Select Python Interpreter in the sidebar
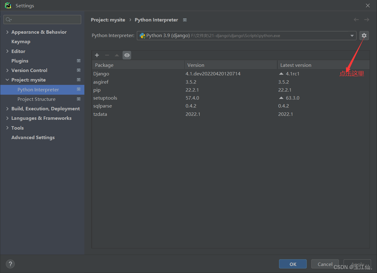This screenshot has width=377, height=273. pyautogui.click(x=42, y=89)
